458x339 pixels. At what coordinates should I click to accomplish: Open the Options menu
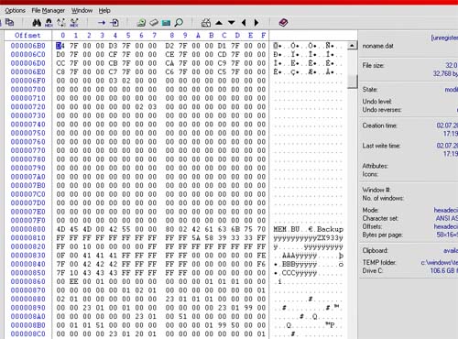tap(15, 10)
